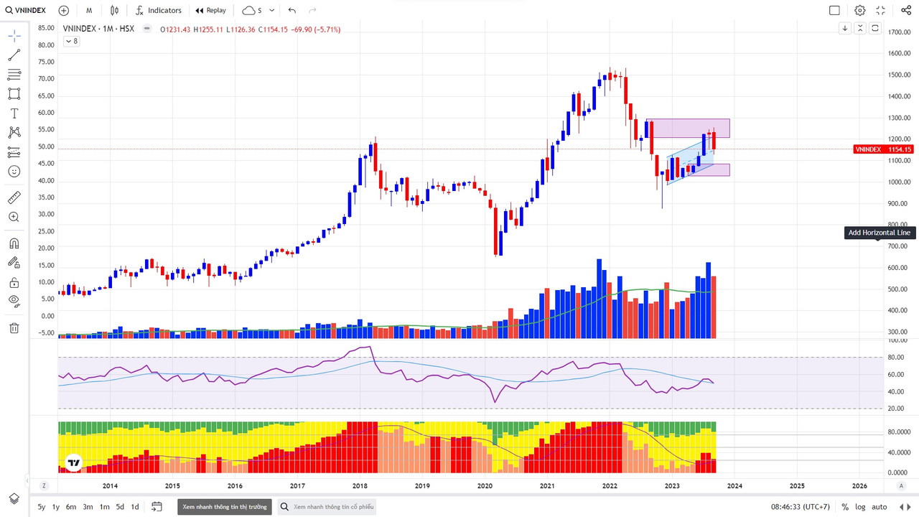
Task: Select the 1y date range
Action: [x=56, y=507]
